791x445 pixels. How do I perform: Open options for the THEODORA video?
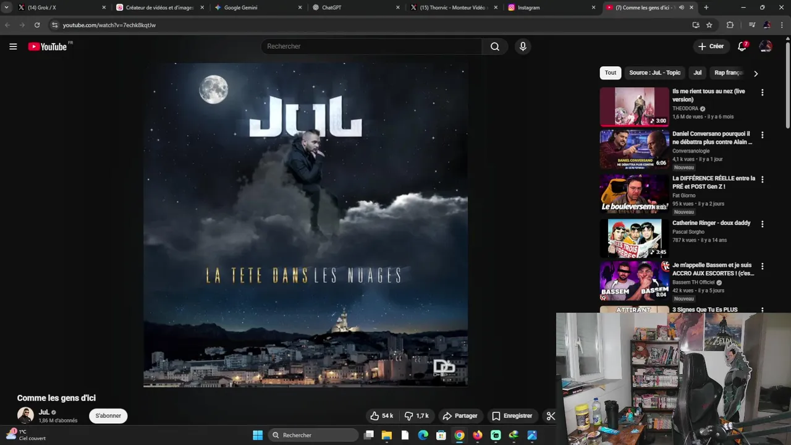762,93
